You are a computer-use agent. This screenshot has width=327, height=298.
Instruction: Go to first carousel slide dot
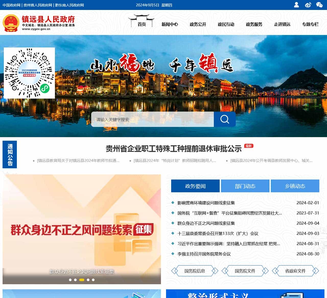[x=70, y=280]
